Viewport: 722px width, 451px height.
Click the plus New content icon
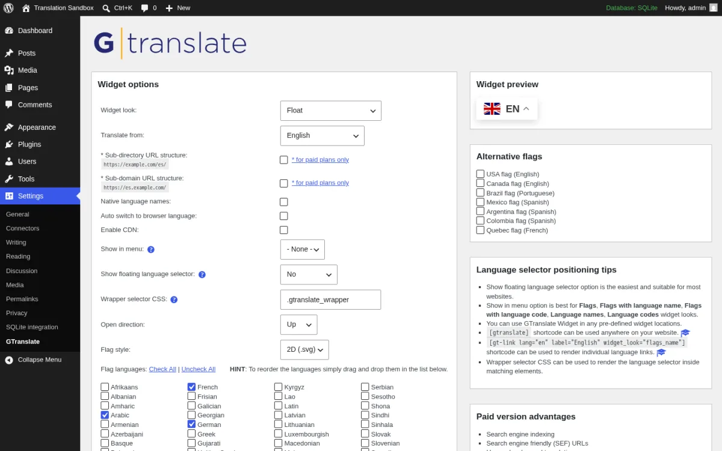(169, 8)
